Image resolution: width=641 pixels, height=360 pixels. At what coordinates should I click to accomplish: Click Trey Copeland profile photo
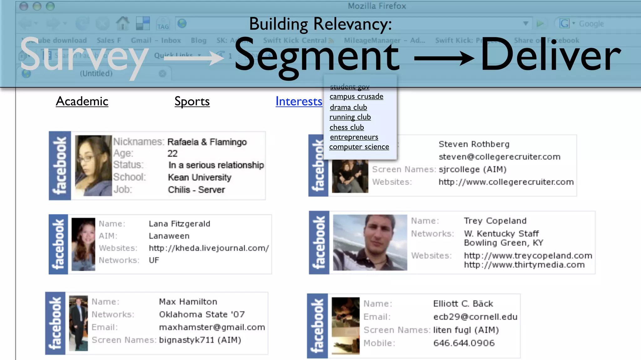pyautogui.click(x=370, y=242)
